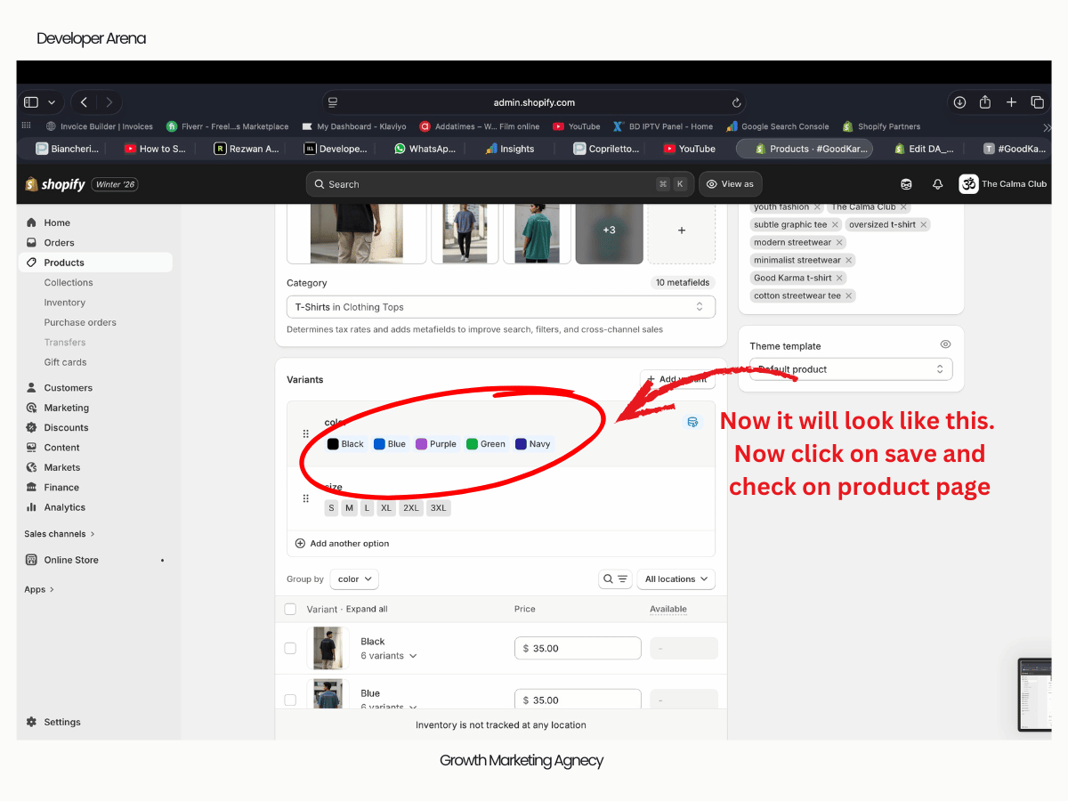Click the notifications bell icon

(937, 184)
